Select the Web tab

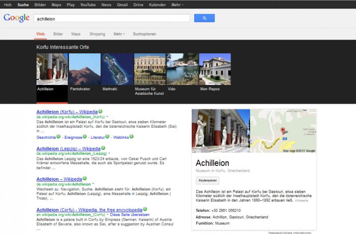pos(40,34)
